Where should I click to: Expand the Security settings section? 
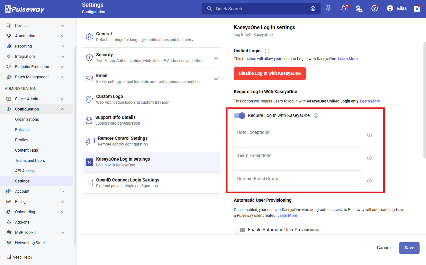(216, 58)
